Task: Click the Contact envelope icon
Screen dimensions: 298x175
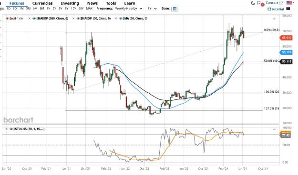Action: (x=281, y=3)
